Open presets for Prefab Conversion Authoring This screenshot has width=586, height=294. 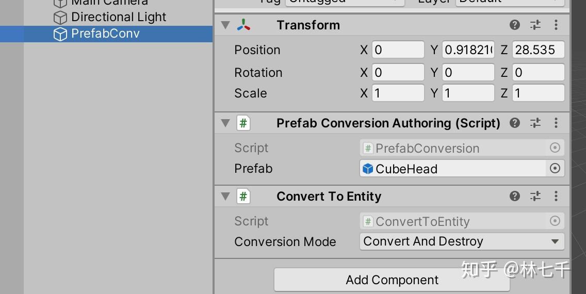(535, 123)
